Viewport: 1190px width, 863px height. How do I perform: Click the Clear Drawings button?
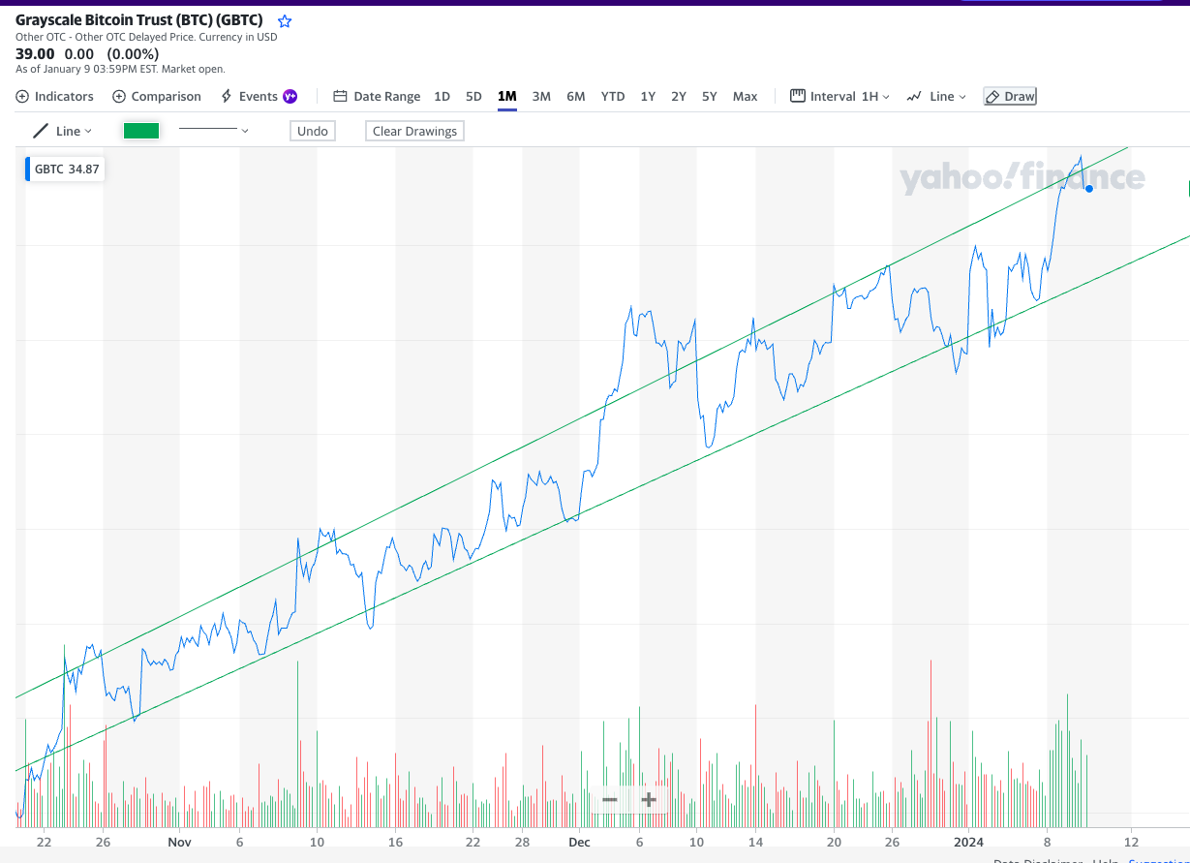pyautogui.click(x=414, y=131)
